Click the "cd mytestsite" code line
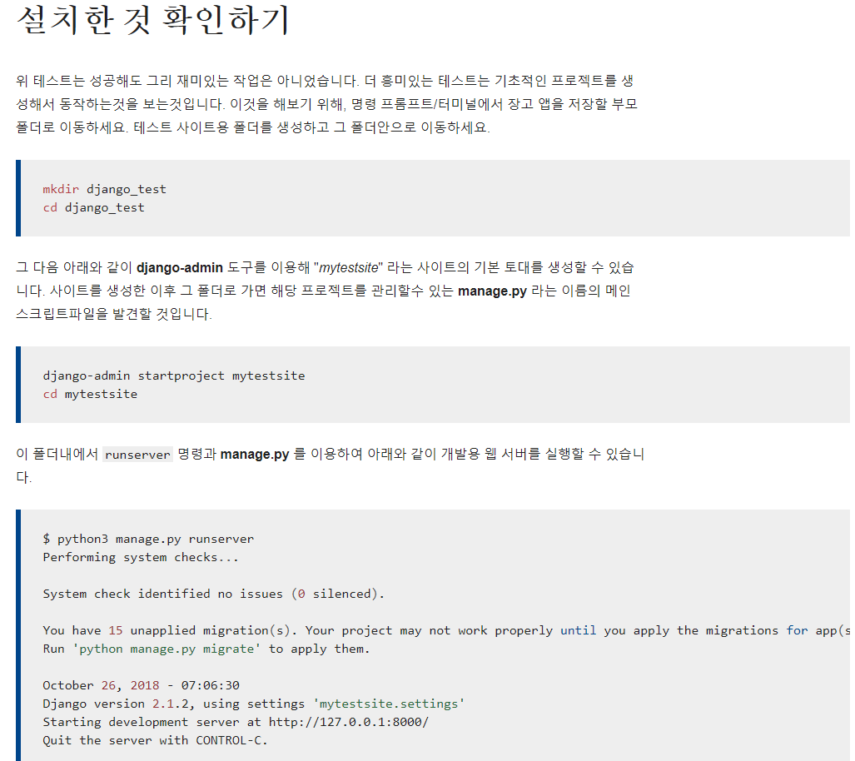Image resolution: width=855 pixels, height=761 pixels. 90,395
